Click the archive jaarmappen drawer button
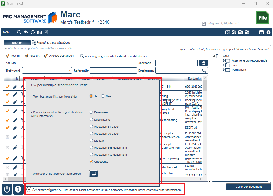273x196 pixels. [94, 174]
